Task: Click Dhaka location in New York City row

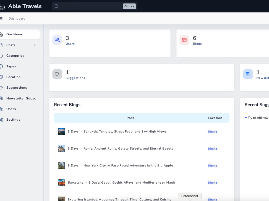Action: point(213,166)
